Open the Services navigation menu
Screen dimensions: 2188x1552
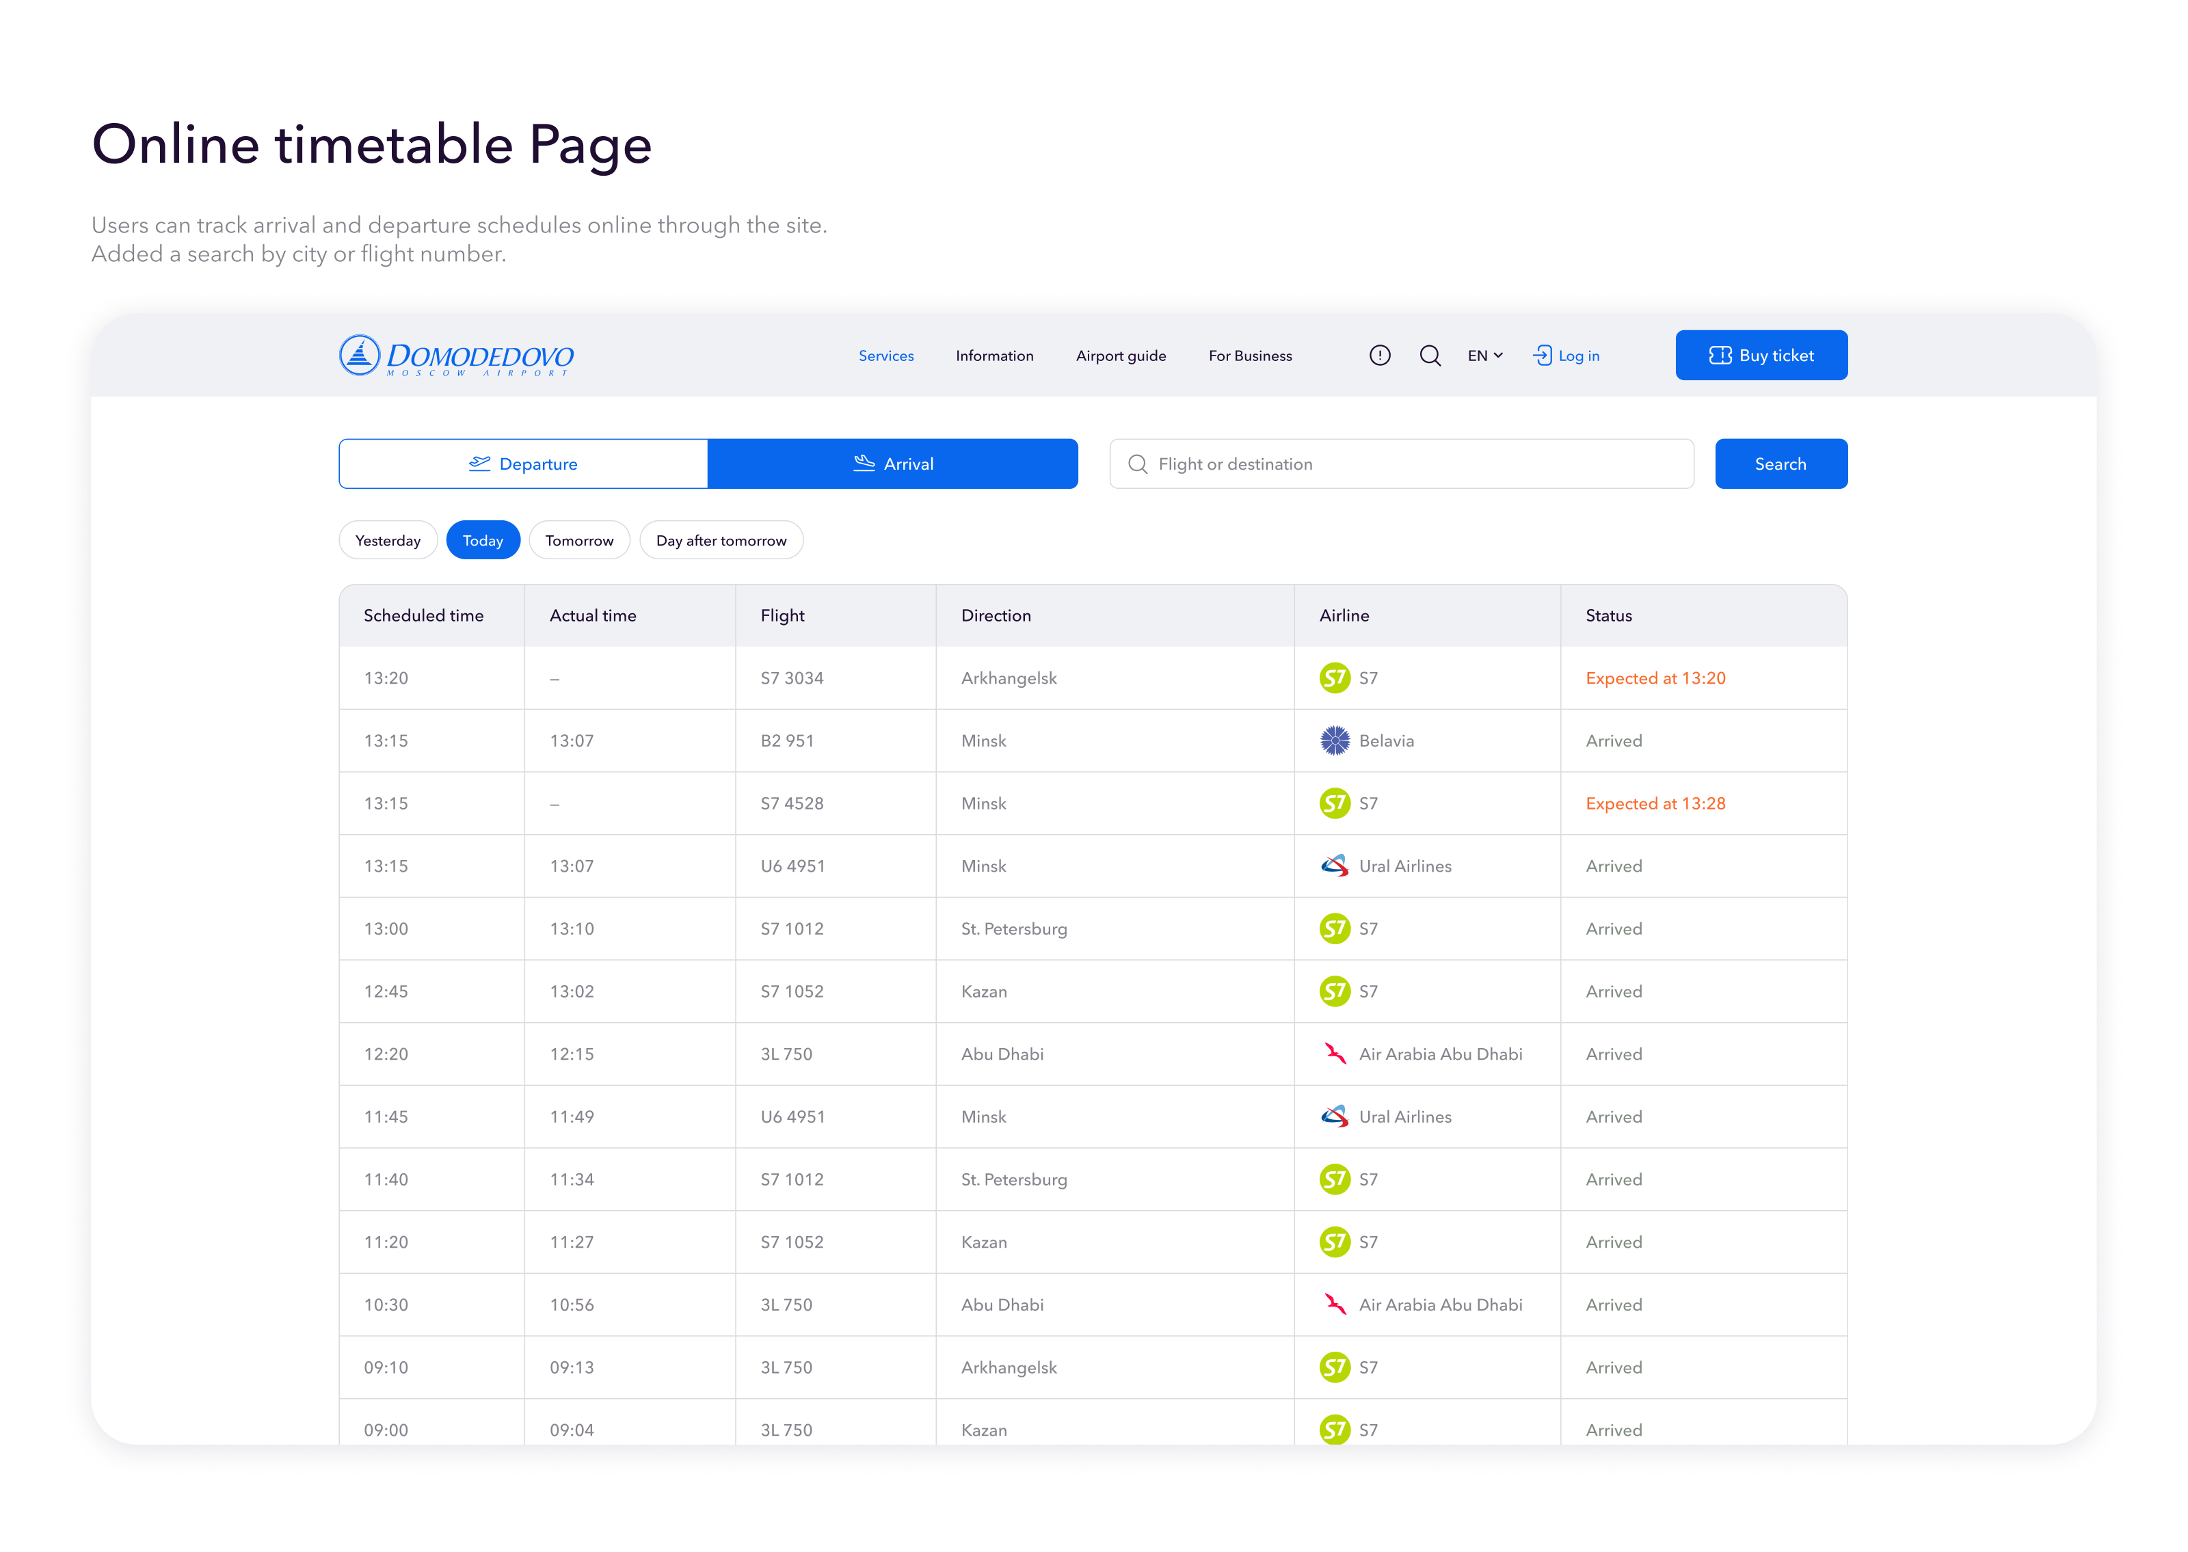click(x=885, y=356)
